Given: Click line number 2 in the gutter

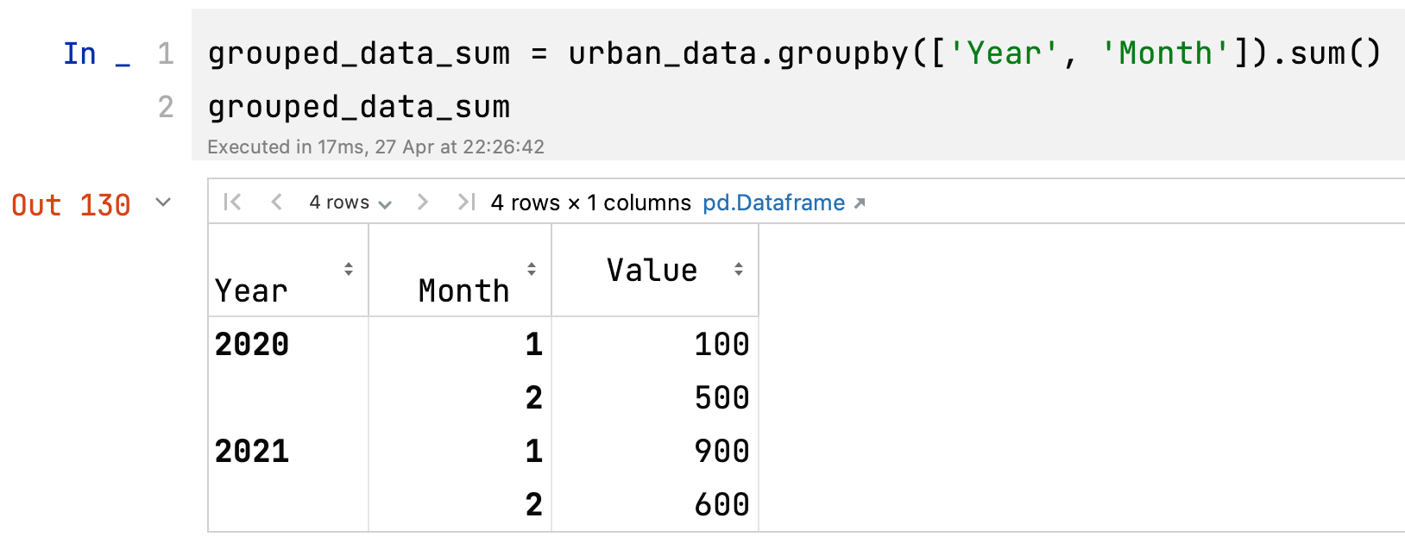Looking at the screenshot, I should (x=166, y=107).
